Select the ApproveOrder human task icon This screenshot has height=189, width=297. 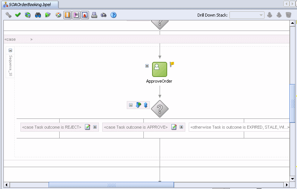click(x=160, y=69)
